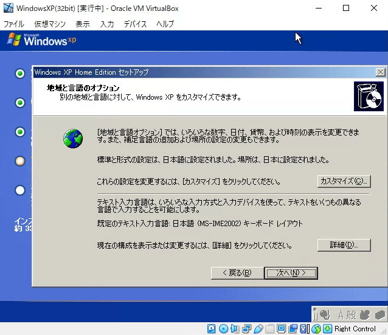Click the 'Windows XP Home Edition セットアップ' dialog title
Screen dimensions: 388x335
(91, 72)
